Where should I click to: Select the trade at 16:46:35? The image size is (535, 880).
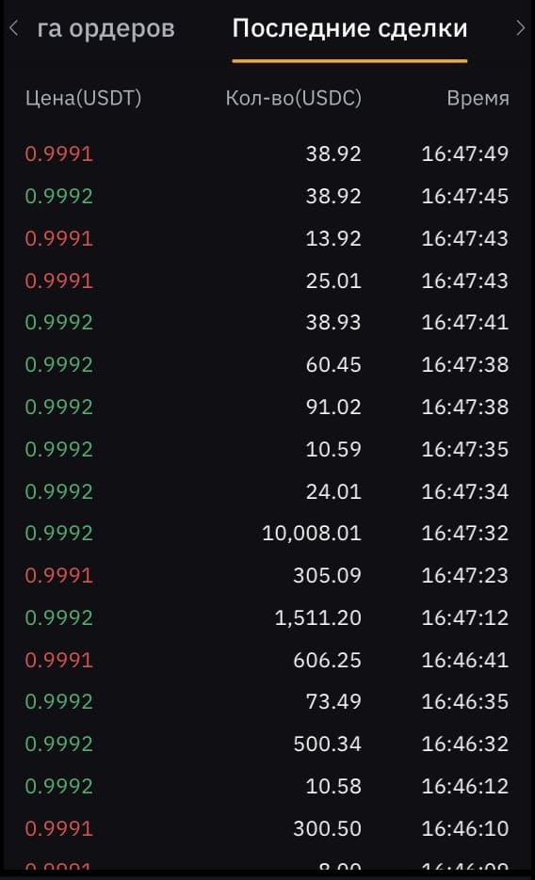point(267,701)
